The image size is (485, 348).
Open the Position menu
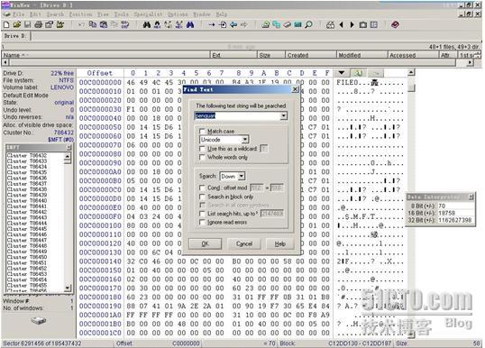[81, 14]
